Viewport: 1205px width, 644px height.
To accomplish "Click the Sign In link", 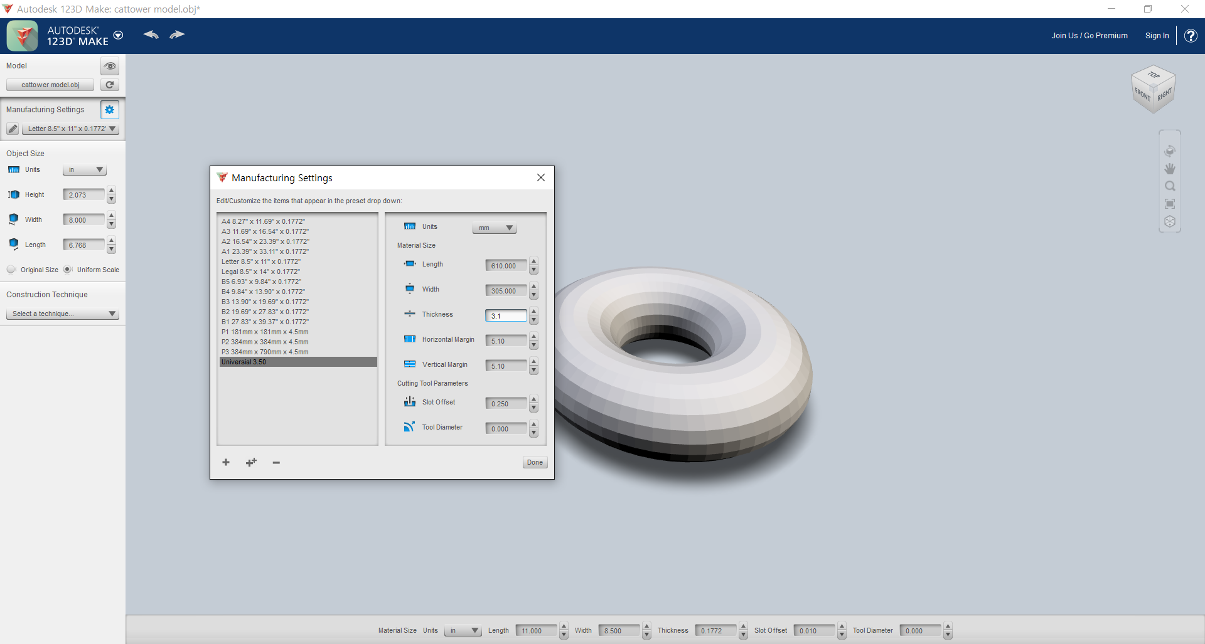I will [x=1157, y=36].
